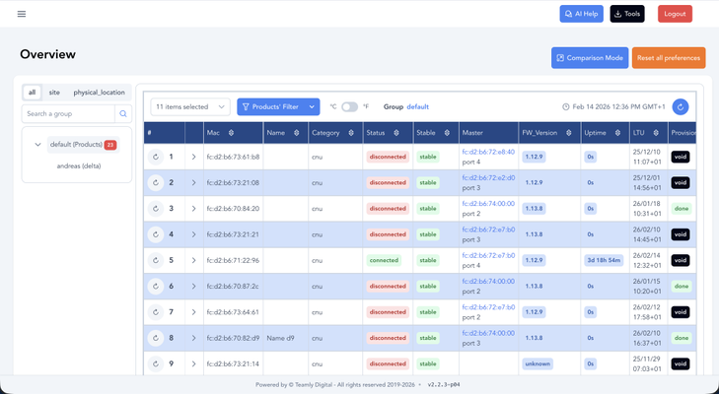The width and height of the screenshot is (719, 394).
Task: Switch to the site tab
Action: coord(54,93)
